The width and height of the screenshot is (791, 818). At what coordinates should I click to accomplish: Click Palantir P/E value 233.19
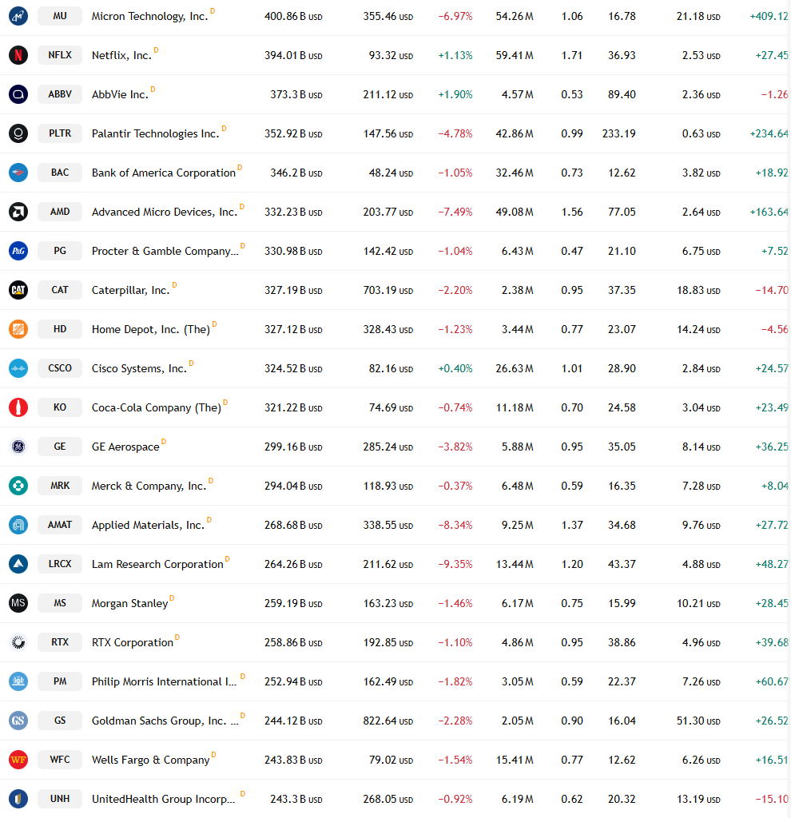(618, 133)
